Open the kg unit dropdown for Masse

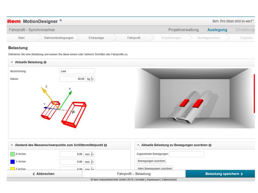[93, 79]
